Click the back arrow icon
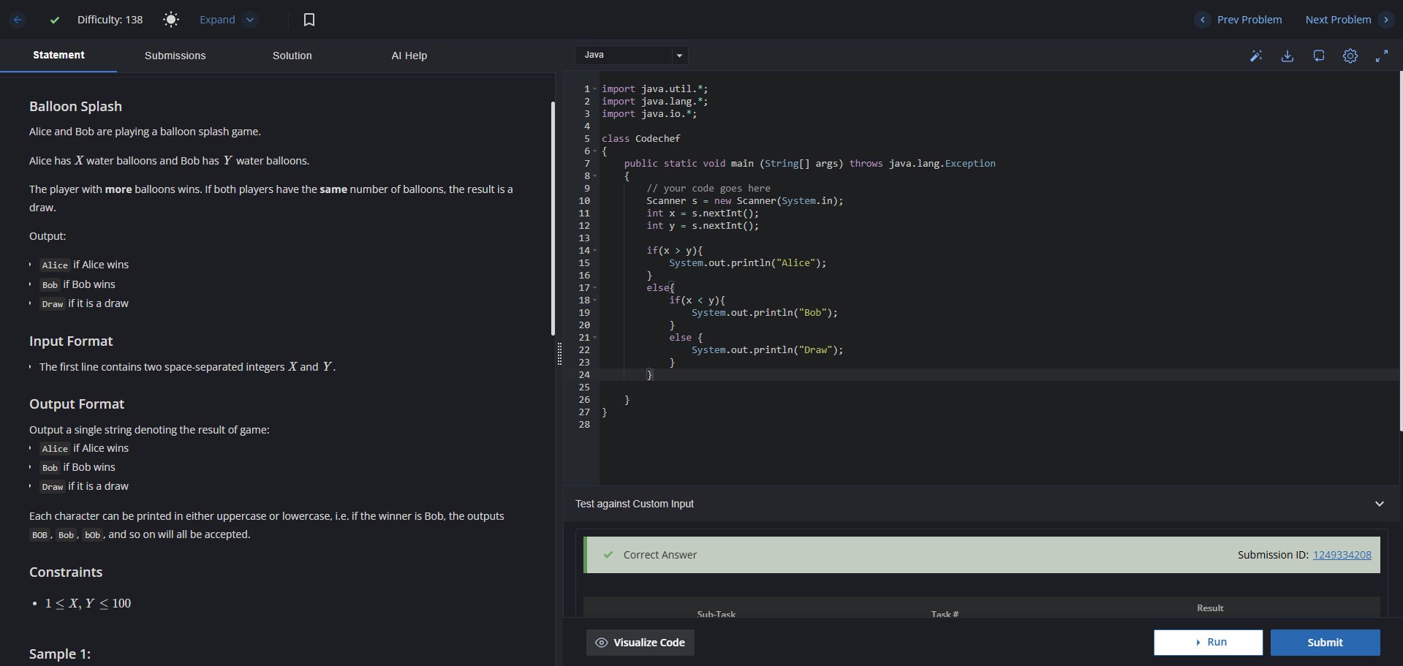This screenshot has height=666, width=1403. pyautogui.click(x=18, y=20)
